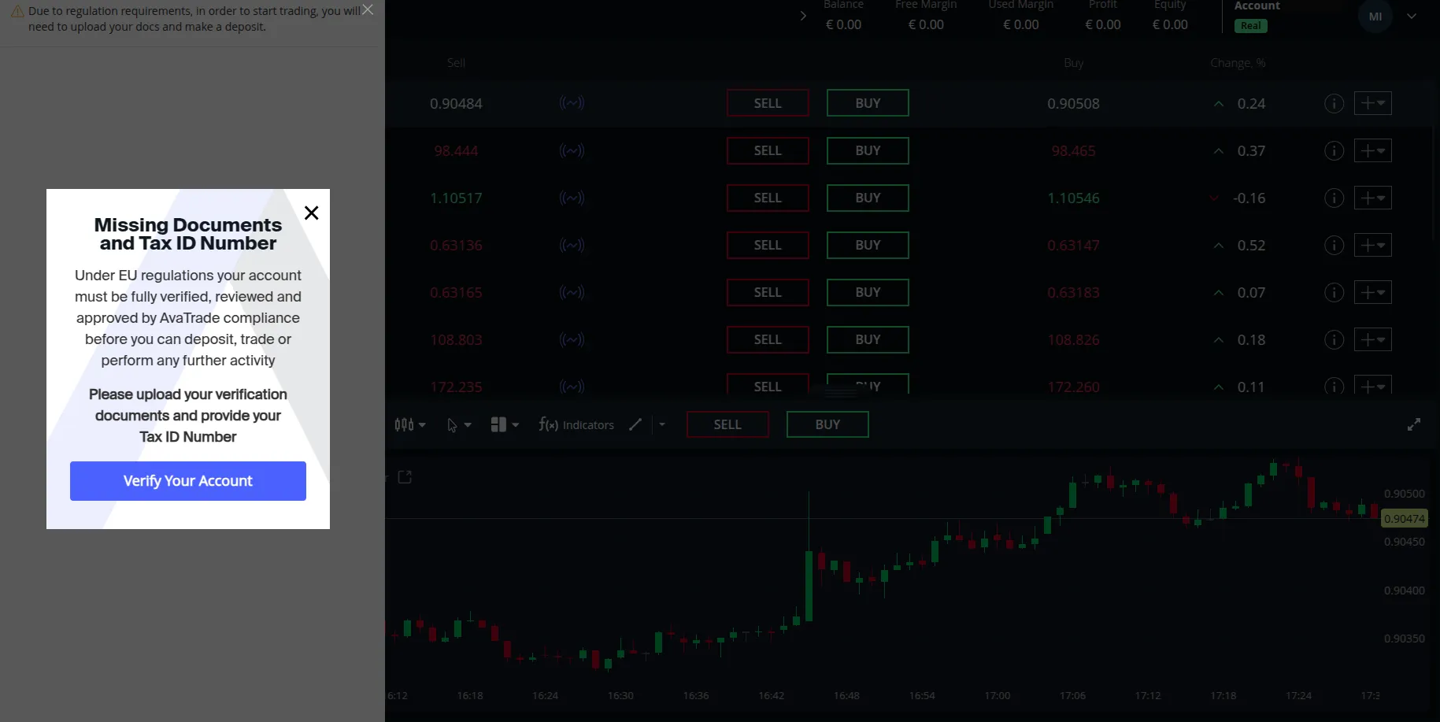This screenshot has width=1440, height=722.
Task: Click BUY in the 98.465 row
Action: click(868, 150)
